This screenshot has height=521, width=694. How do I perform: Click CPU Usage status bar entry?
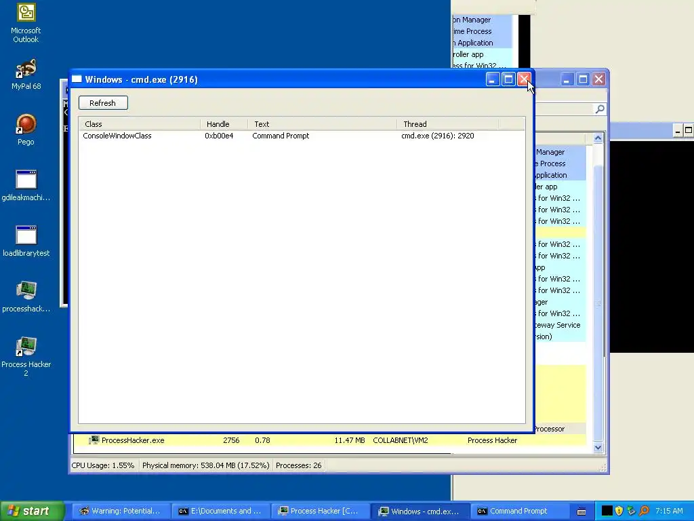103,465
